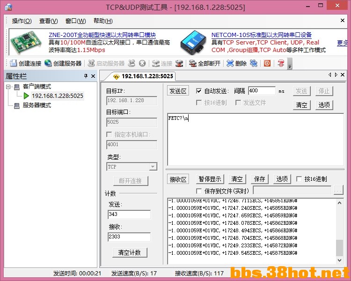351x281 pixels.
Task: Click the send area 选项 button
Action: tap(324, 105)
